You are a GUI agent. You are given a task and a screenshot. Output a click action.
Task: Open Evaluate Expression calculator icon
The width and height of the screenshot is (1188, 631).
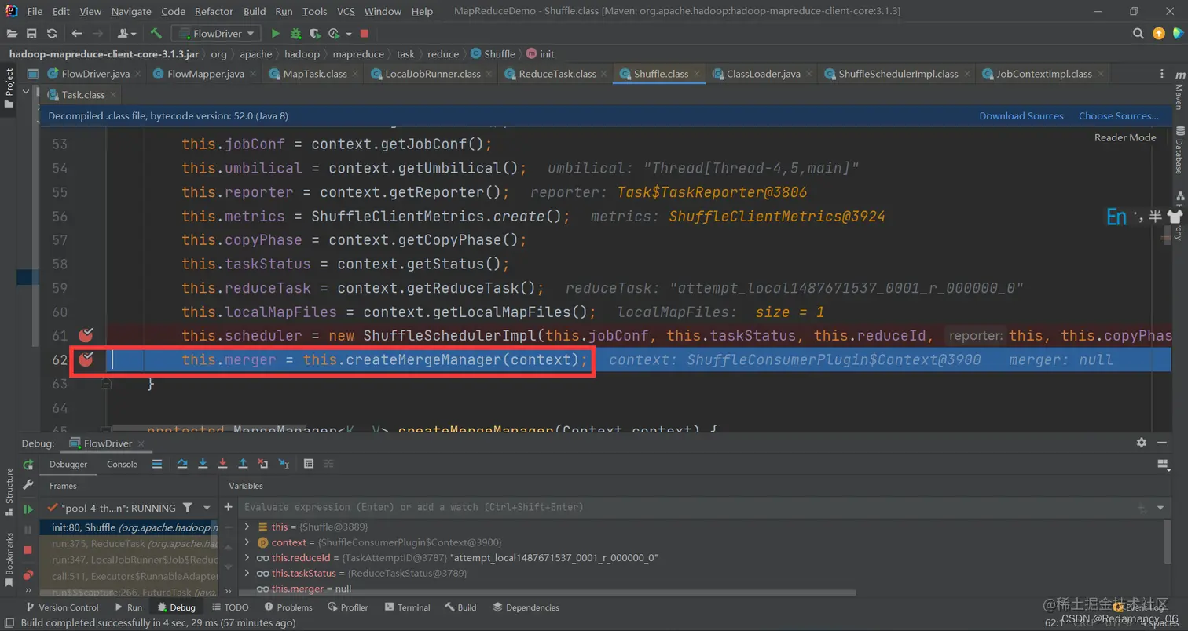coord(309,464)
